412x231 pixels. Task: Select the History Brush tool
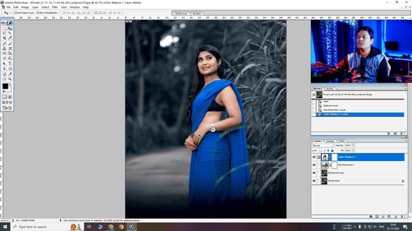(x=10, y=49)
